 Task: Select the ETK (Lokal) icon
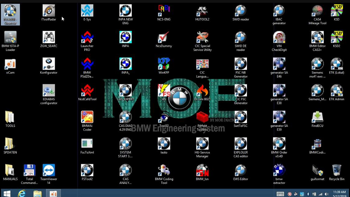pyautogui.click(x=336, y=66)
